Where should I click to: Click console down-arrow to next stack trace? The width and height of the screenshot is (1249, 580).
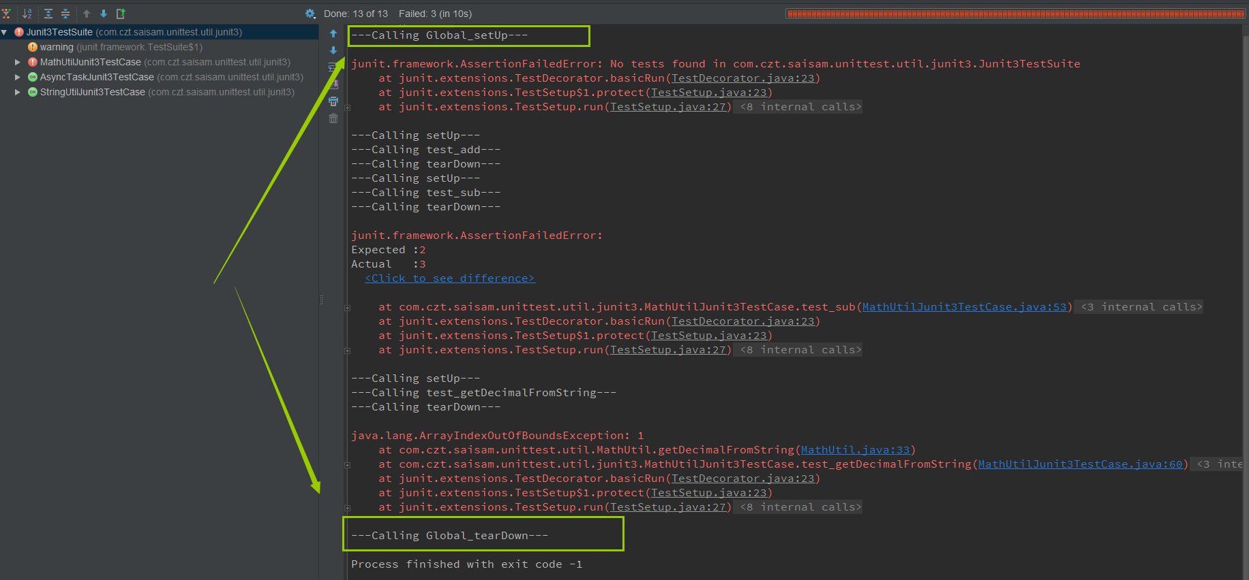333,50
